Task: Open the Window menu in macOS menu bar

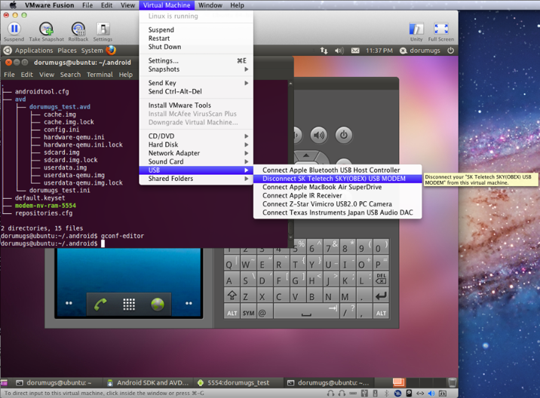Action: click(x=210, y=5)
